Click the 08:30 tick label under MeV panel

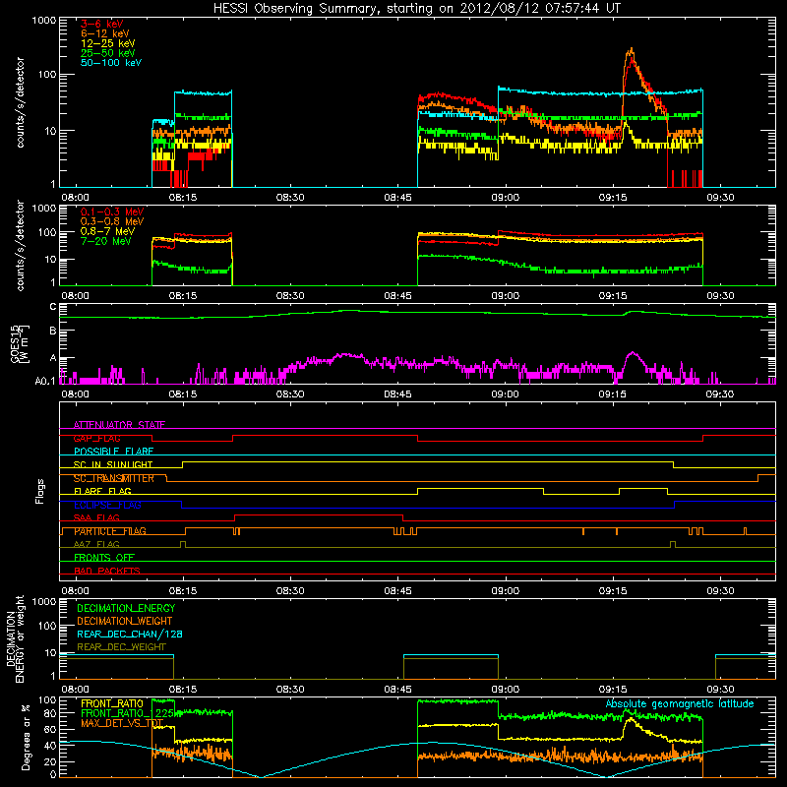coord(290,296)
